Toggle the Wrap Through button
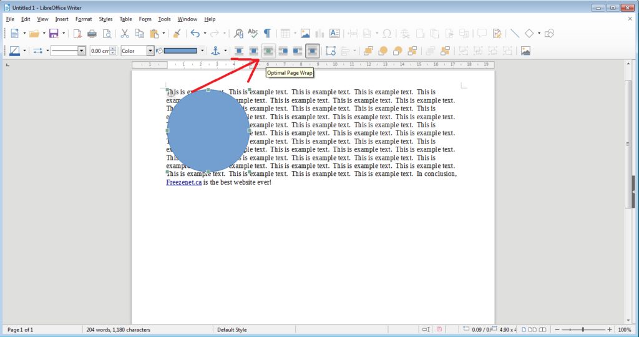The height and width of the screenshot is (337, 639). point(313,51)
